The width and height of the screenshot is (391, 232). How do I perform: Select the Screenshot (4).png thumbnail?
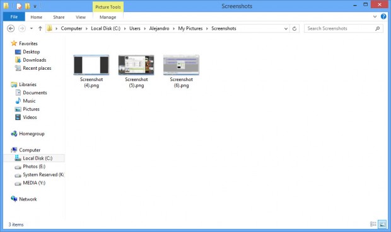(91, 65)
